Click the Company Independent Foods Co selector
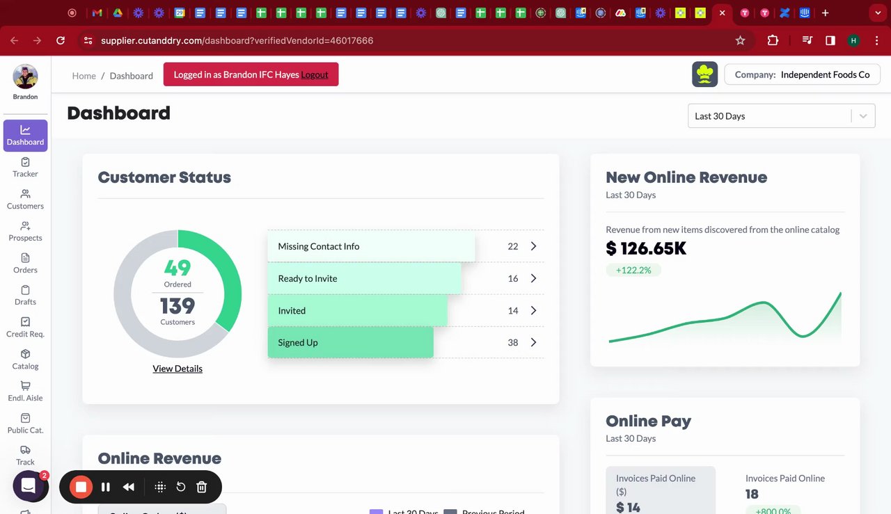 (x=802, y=74)
